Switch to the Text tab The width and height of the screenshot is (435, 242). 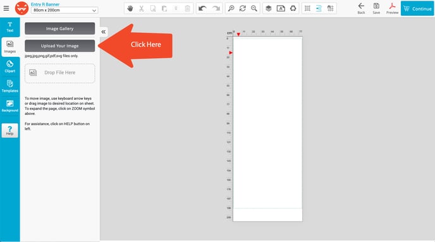[9, 27]
